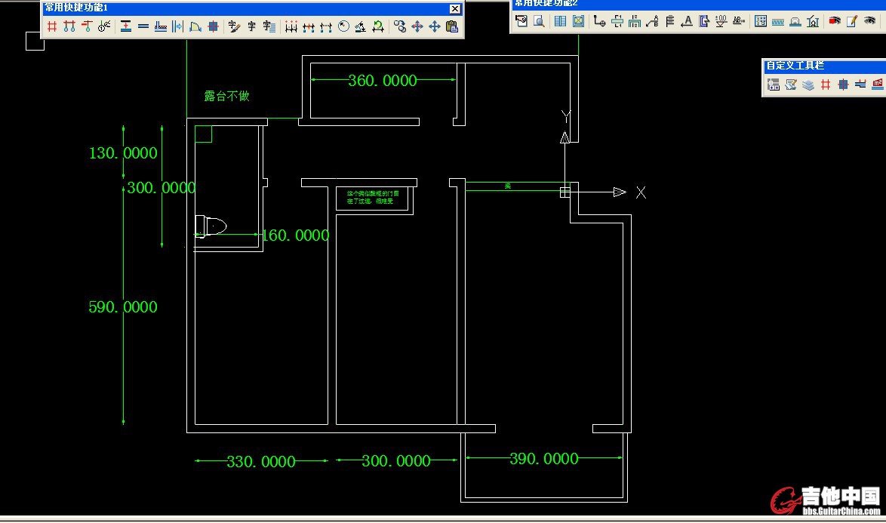Close the 常用快捷功能1 toolbar
Viewport: 886px width, 523px height.
point(454,8)
